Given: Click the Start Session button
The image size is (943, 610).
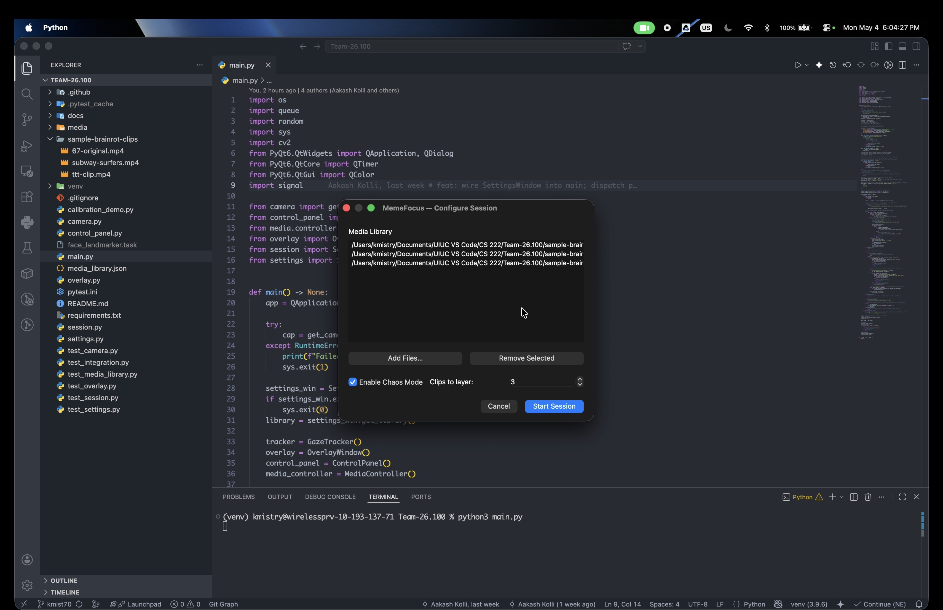Looking at the screenshot, I should click(x=554, y=406).
